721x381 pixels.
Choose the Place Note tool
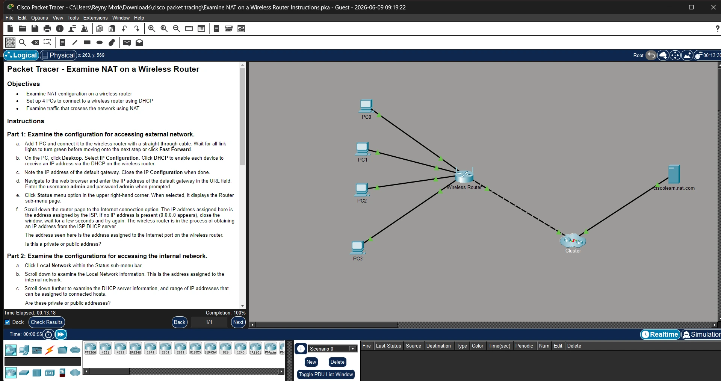pyautogui.click(x=62, y=42)
